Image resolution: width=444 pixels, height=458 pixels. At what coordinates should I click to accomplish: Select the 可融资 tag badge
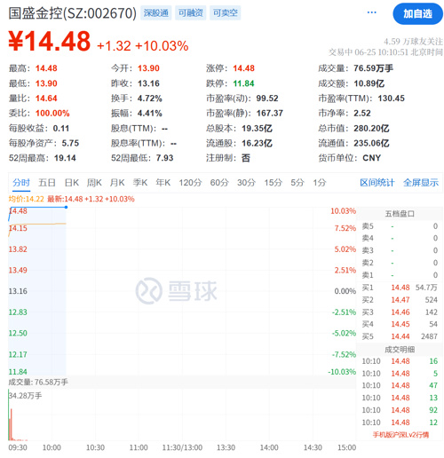point(191,13)
